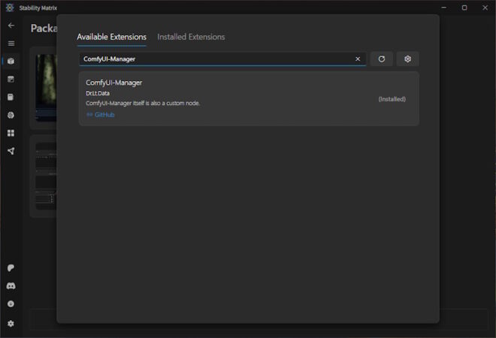496x338 pixels.
Task: Open the Discord icon in the sidebar
Action: [x=11, y=286]
